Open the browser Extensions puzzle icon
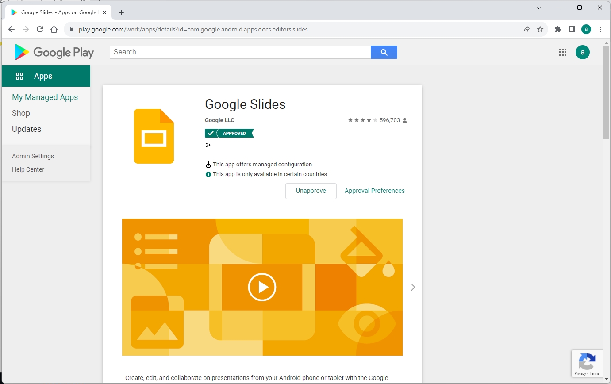611x384 pixels. 557,29
